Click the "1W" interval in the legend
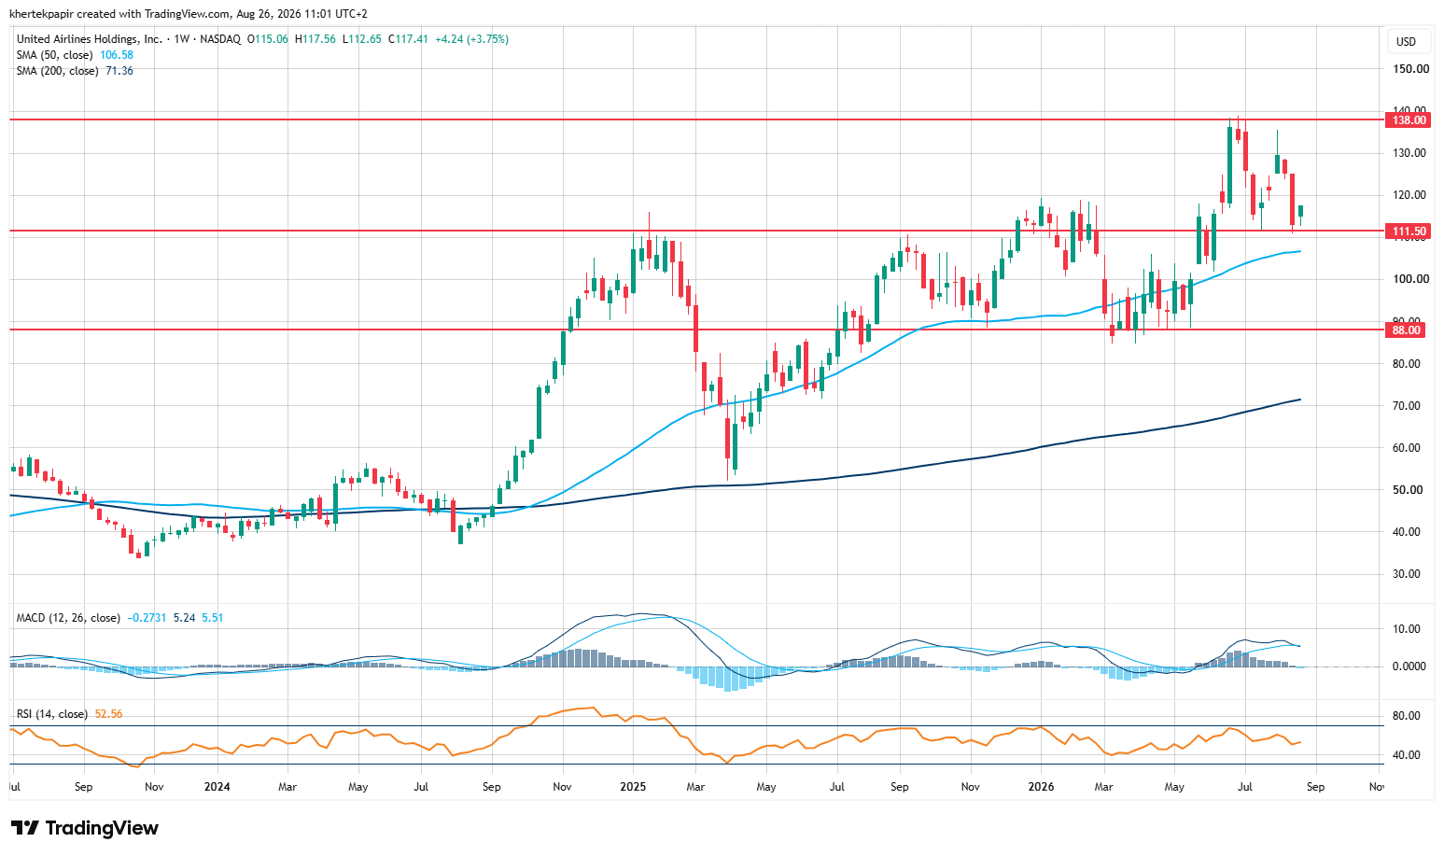 point(182,39)
